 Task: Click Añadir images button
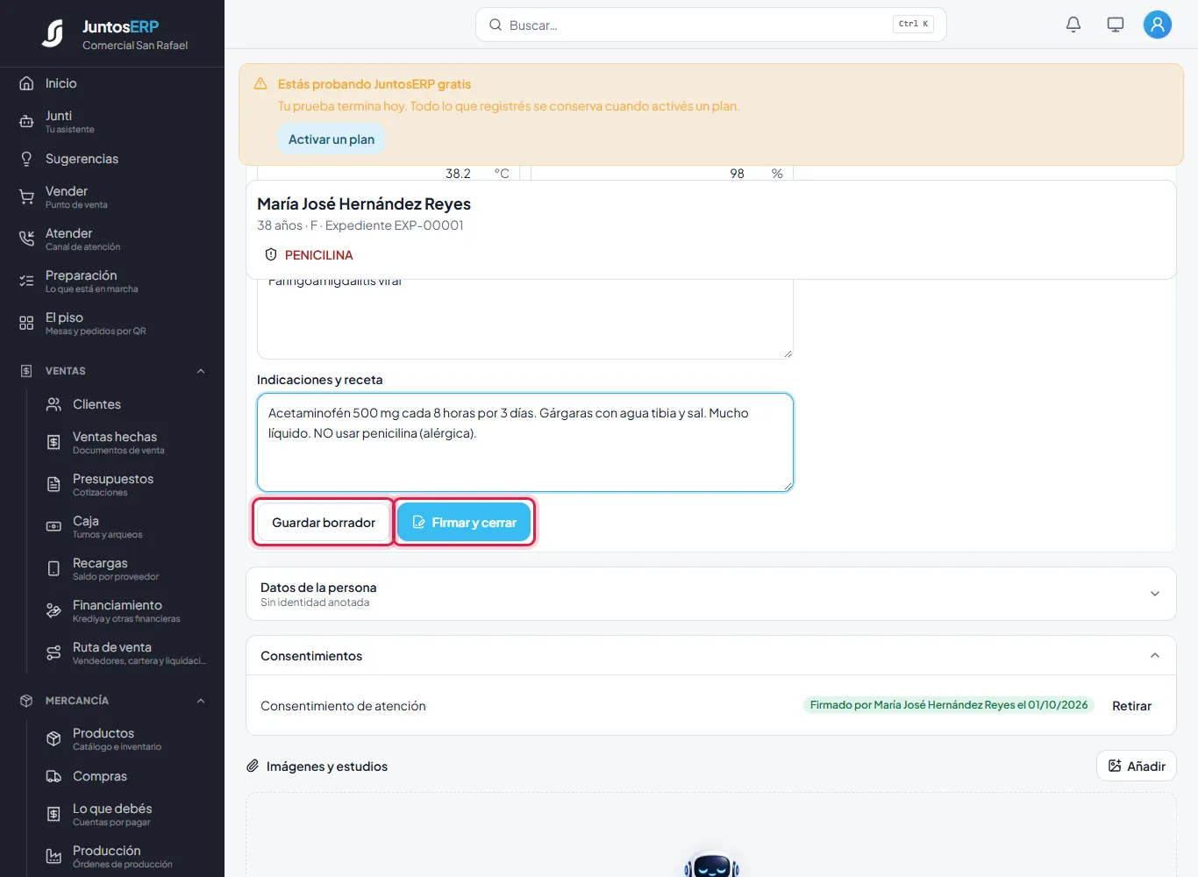pyautogui.click(x=1137, y=766)
